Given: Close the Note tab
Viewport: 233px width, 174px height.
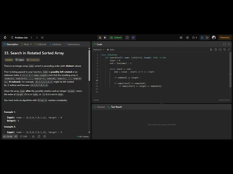Looking at the screenshot, I should [31, 44].
